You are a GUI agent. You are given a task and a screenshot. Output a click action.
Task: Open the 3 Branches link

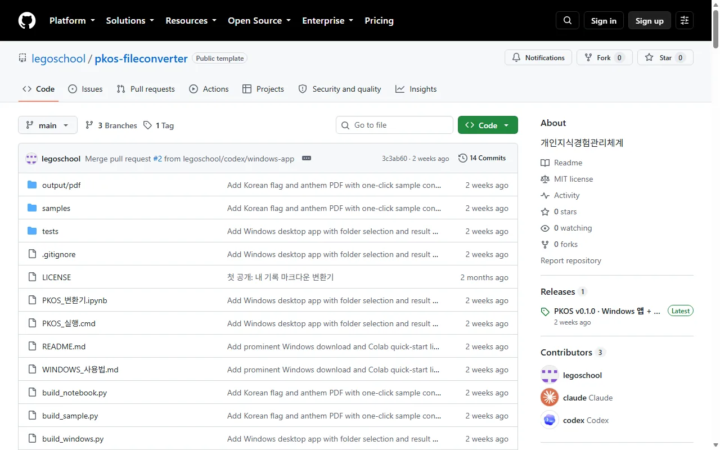pyautogui.click(x=111, y=125)
